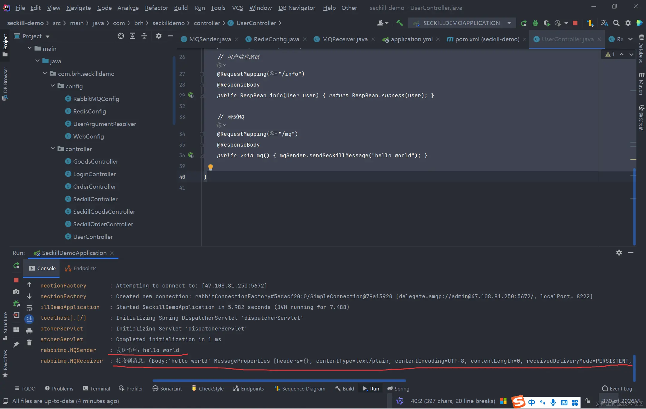646x409 pixels.
Task: Switch to application.yml tab
Action: click(412, 39)
